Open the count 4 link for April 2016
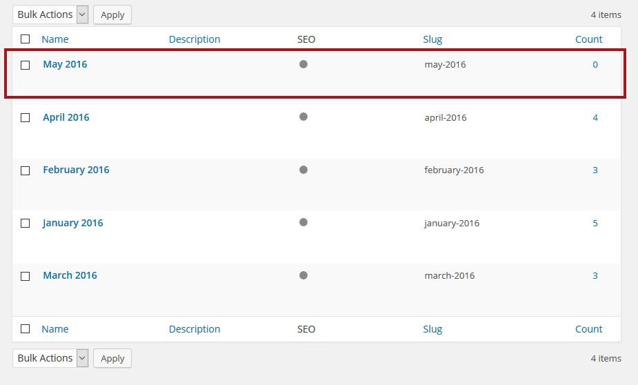 coord(595,117)
